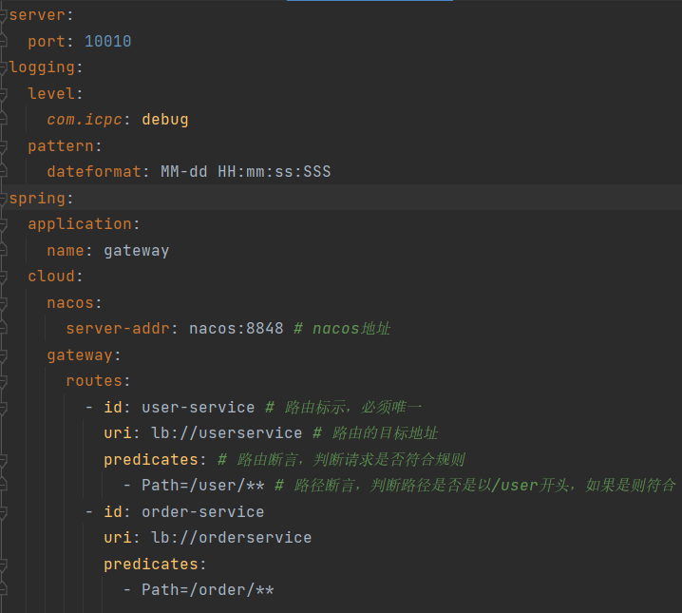Collapse the logging block fold marker
This screenshot has width=682, height=613.
pyautogui.click(x=3, y=67)
